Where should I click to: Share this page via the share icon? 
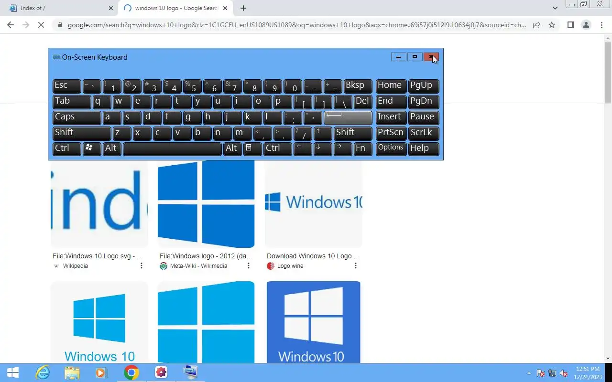click(536, 25)
